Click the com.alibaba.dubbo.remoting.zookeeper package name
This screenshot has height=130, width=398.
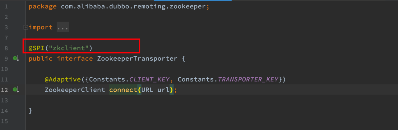pyautogui.click(x=131, y=6)
